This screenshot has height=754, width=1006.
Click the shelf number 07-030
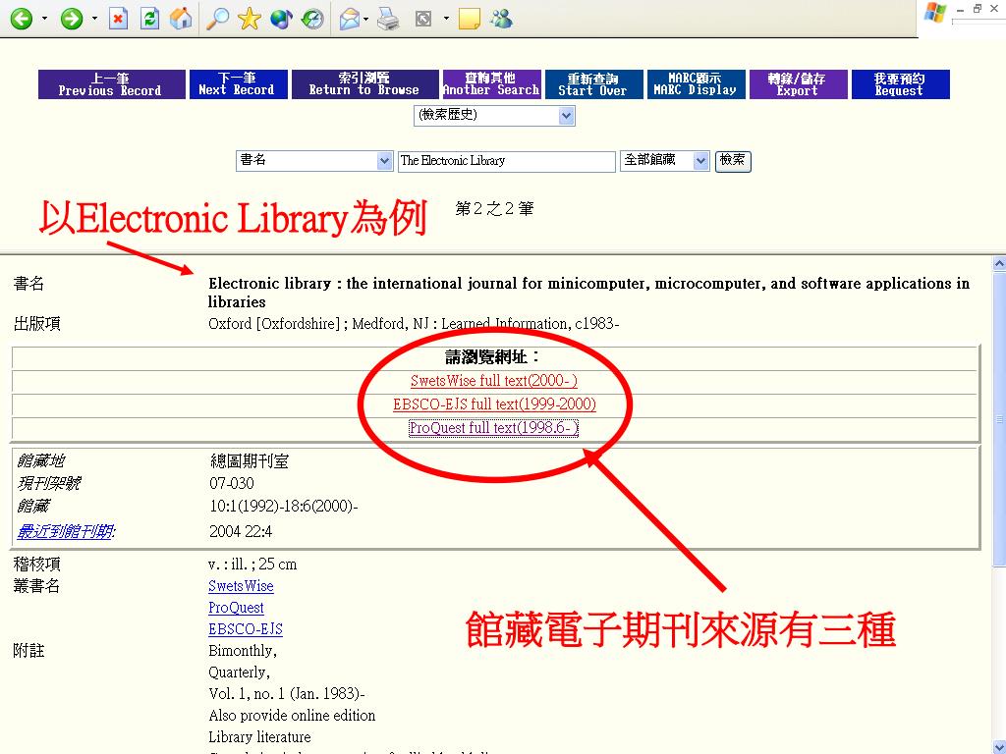[x=232, y=483]
